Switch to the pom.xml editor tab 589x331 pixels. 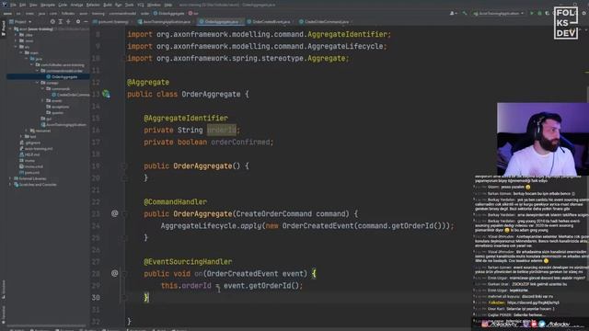[112, 22]
